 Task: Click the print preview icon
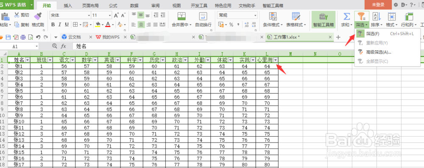pos(31,37)
